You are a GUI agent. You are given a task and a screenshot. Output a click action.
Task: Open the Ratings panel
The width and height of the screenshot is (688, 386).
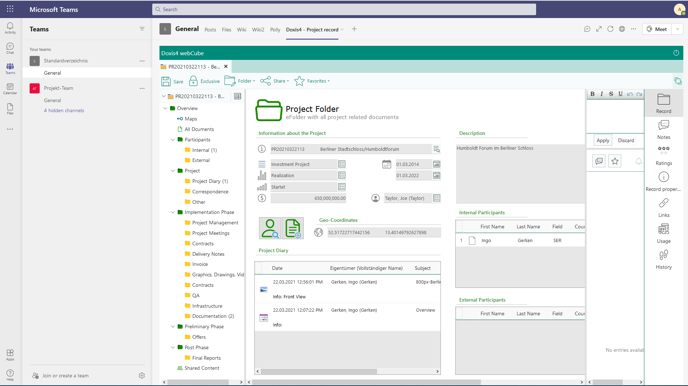point(663,156)
